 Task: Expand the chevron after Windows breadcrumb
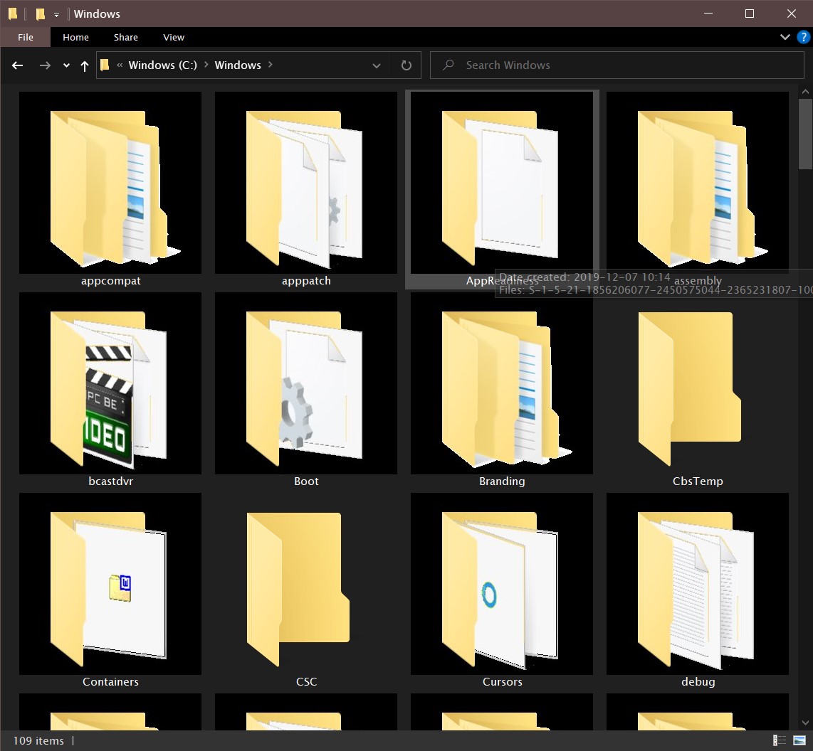(x=270, y=65)
